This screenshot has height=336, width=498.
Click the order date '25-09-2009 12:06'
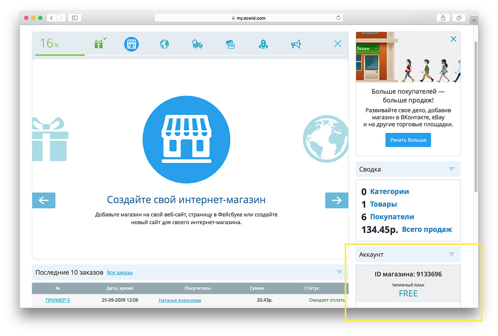tap(120, 300)
